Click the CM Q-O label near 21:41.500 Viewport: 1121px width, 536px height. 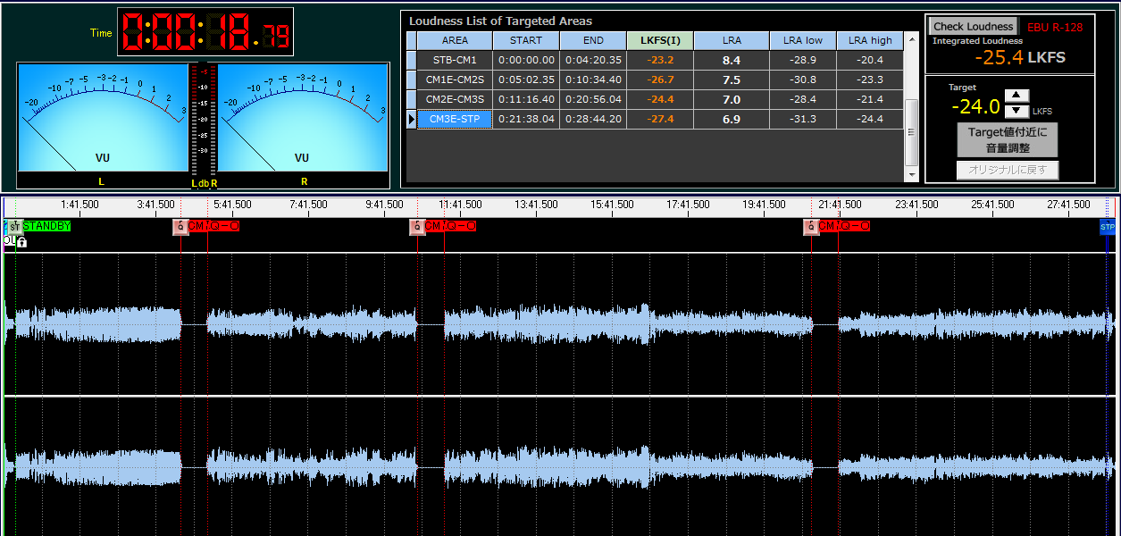point(845,227)
